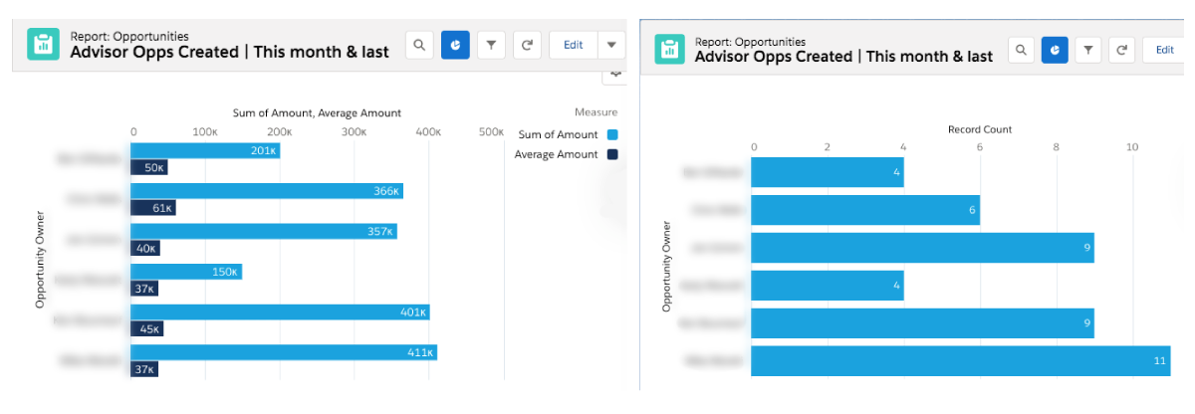Screen dimensions: 1195x414
Task: Select the 411K Sum of Amount bar
Action: click(283, 352)
